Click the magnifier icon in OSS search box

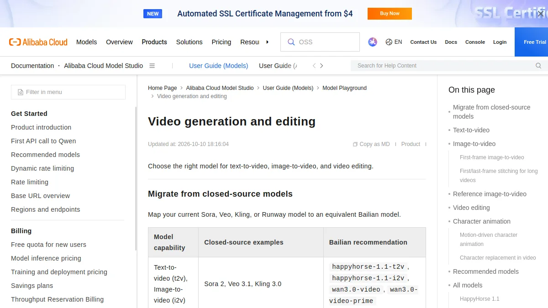coord(291,42)
